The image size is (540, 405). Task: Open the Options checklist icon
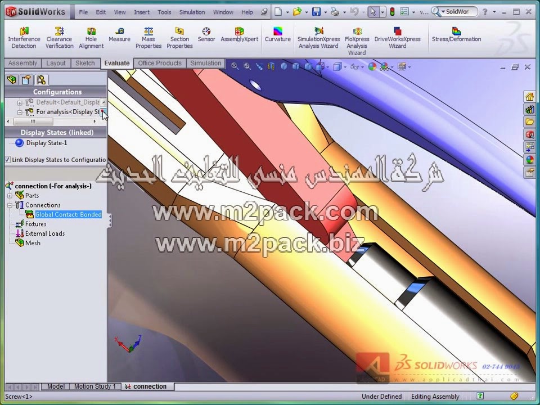point(404,12)
